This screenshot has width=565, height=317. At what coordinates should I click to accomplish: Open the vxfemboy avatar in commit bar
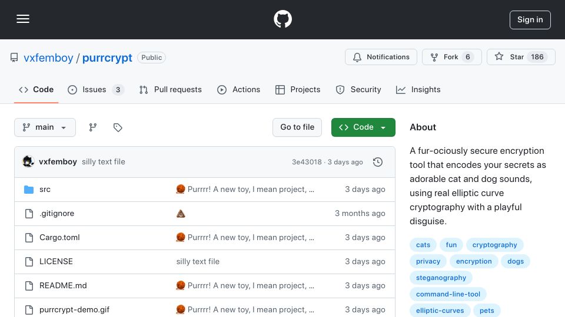(x=28, y=162)
